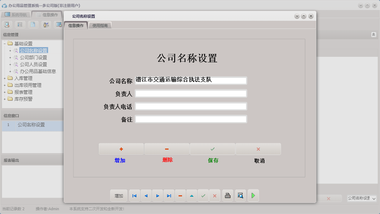Select the magnifier search icon in the toolbar
The width and height of the screenshot is (380, 214).
click(x=7, y=24)
